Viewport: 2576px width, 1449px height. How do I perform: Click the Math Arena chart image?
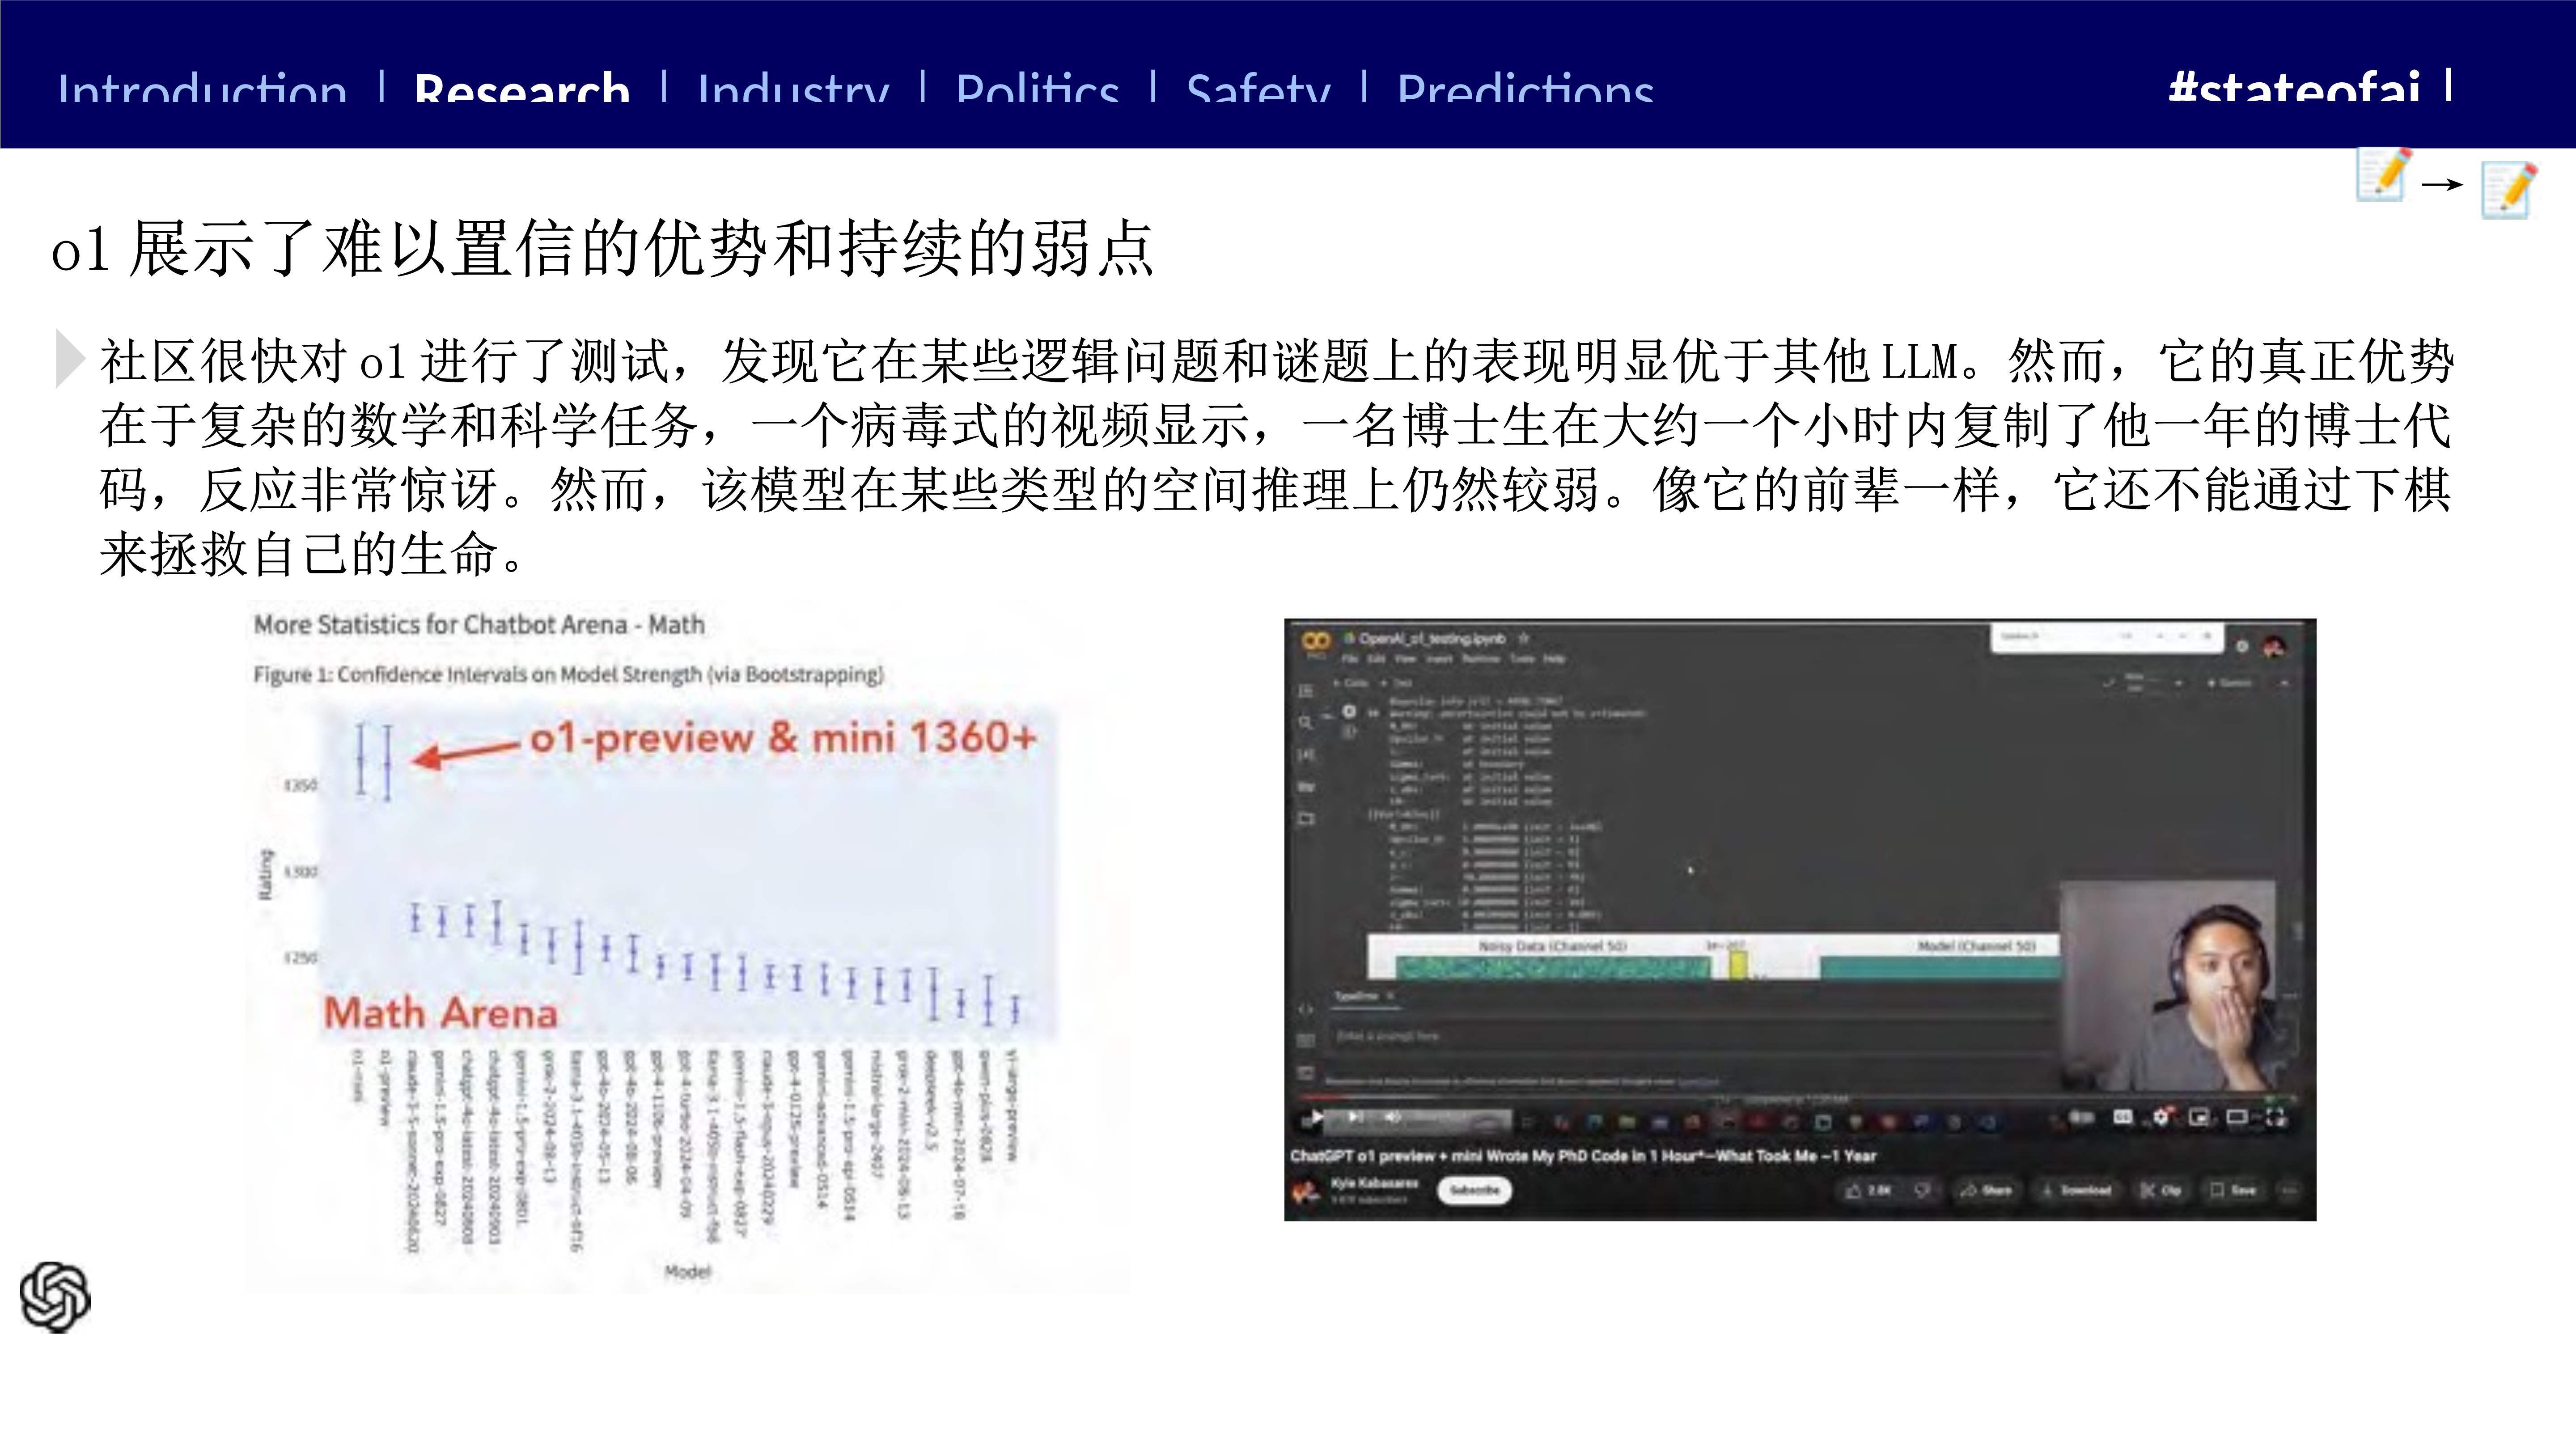pos(687,945)
